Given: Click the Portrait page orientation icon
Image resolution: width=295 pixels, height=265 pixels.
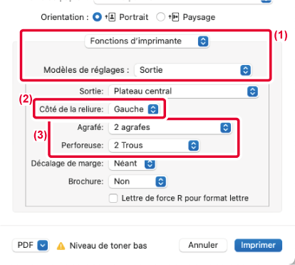Looking at the screenshot, I should [110, 17].
